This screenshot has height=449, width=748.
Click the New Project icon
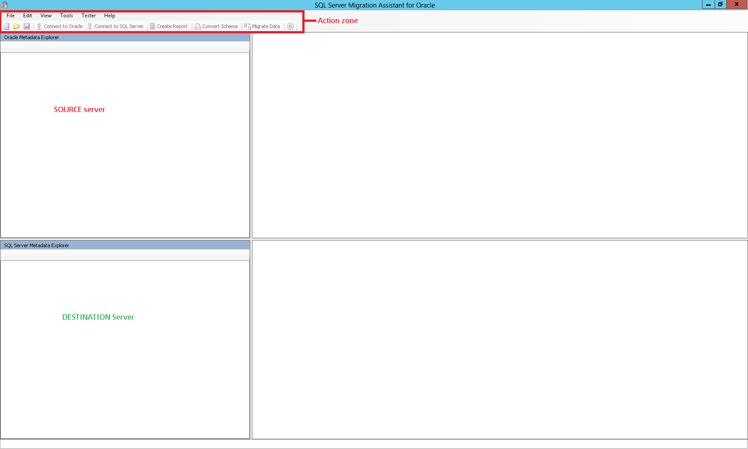click(x=7, y=26)
